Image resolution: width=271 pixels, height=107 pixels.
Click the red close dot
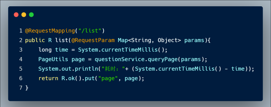tap(16, 15)
